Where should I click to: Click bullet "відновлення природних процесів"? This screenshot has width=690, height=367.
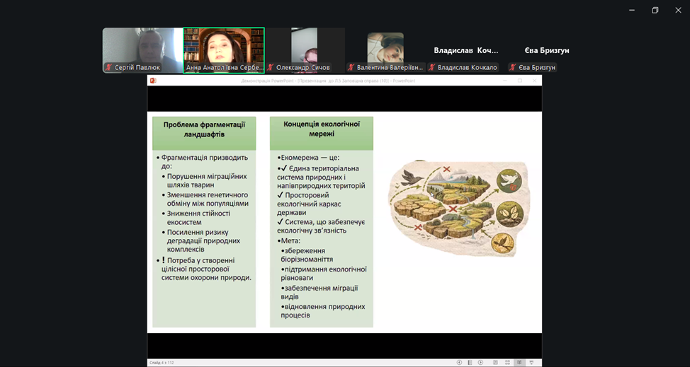(323, 311)
